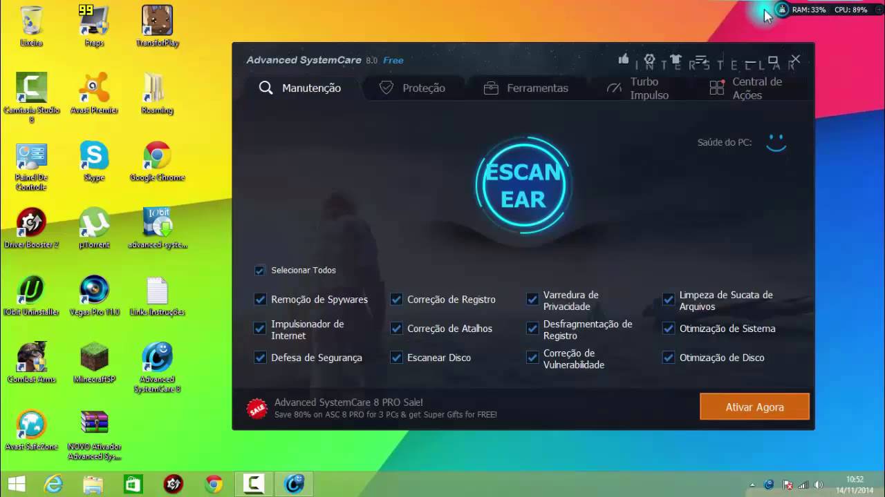Switch to the Turbo Impulso tab
This screenshot has height=497, width=885.
(x=637, y=88)
